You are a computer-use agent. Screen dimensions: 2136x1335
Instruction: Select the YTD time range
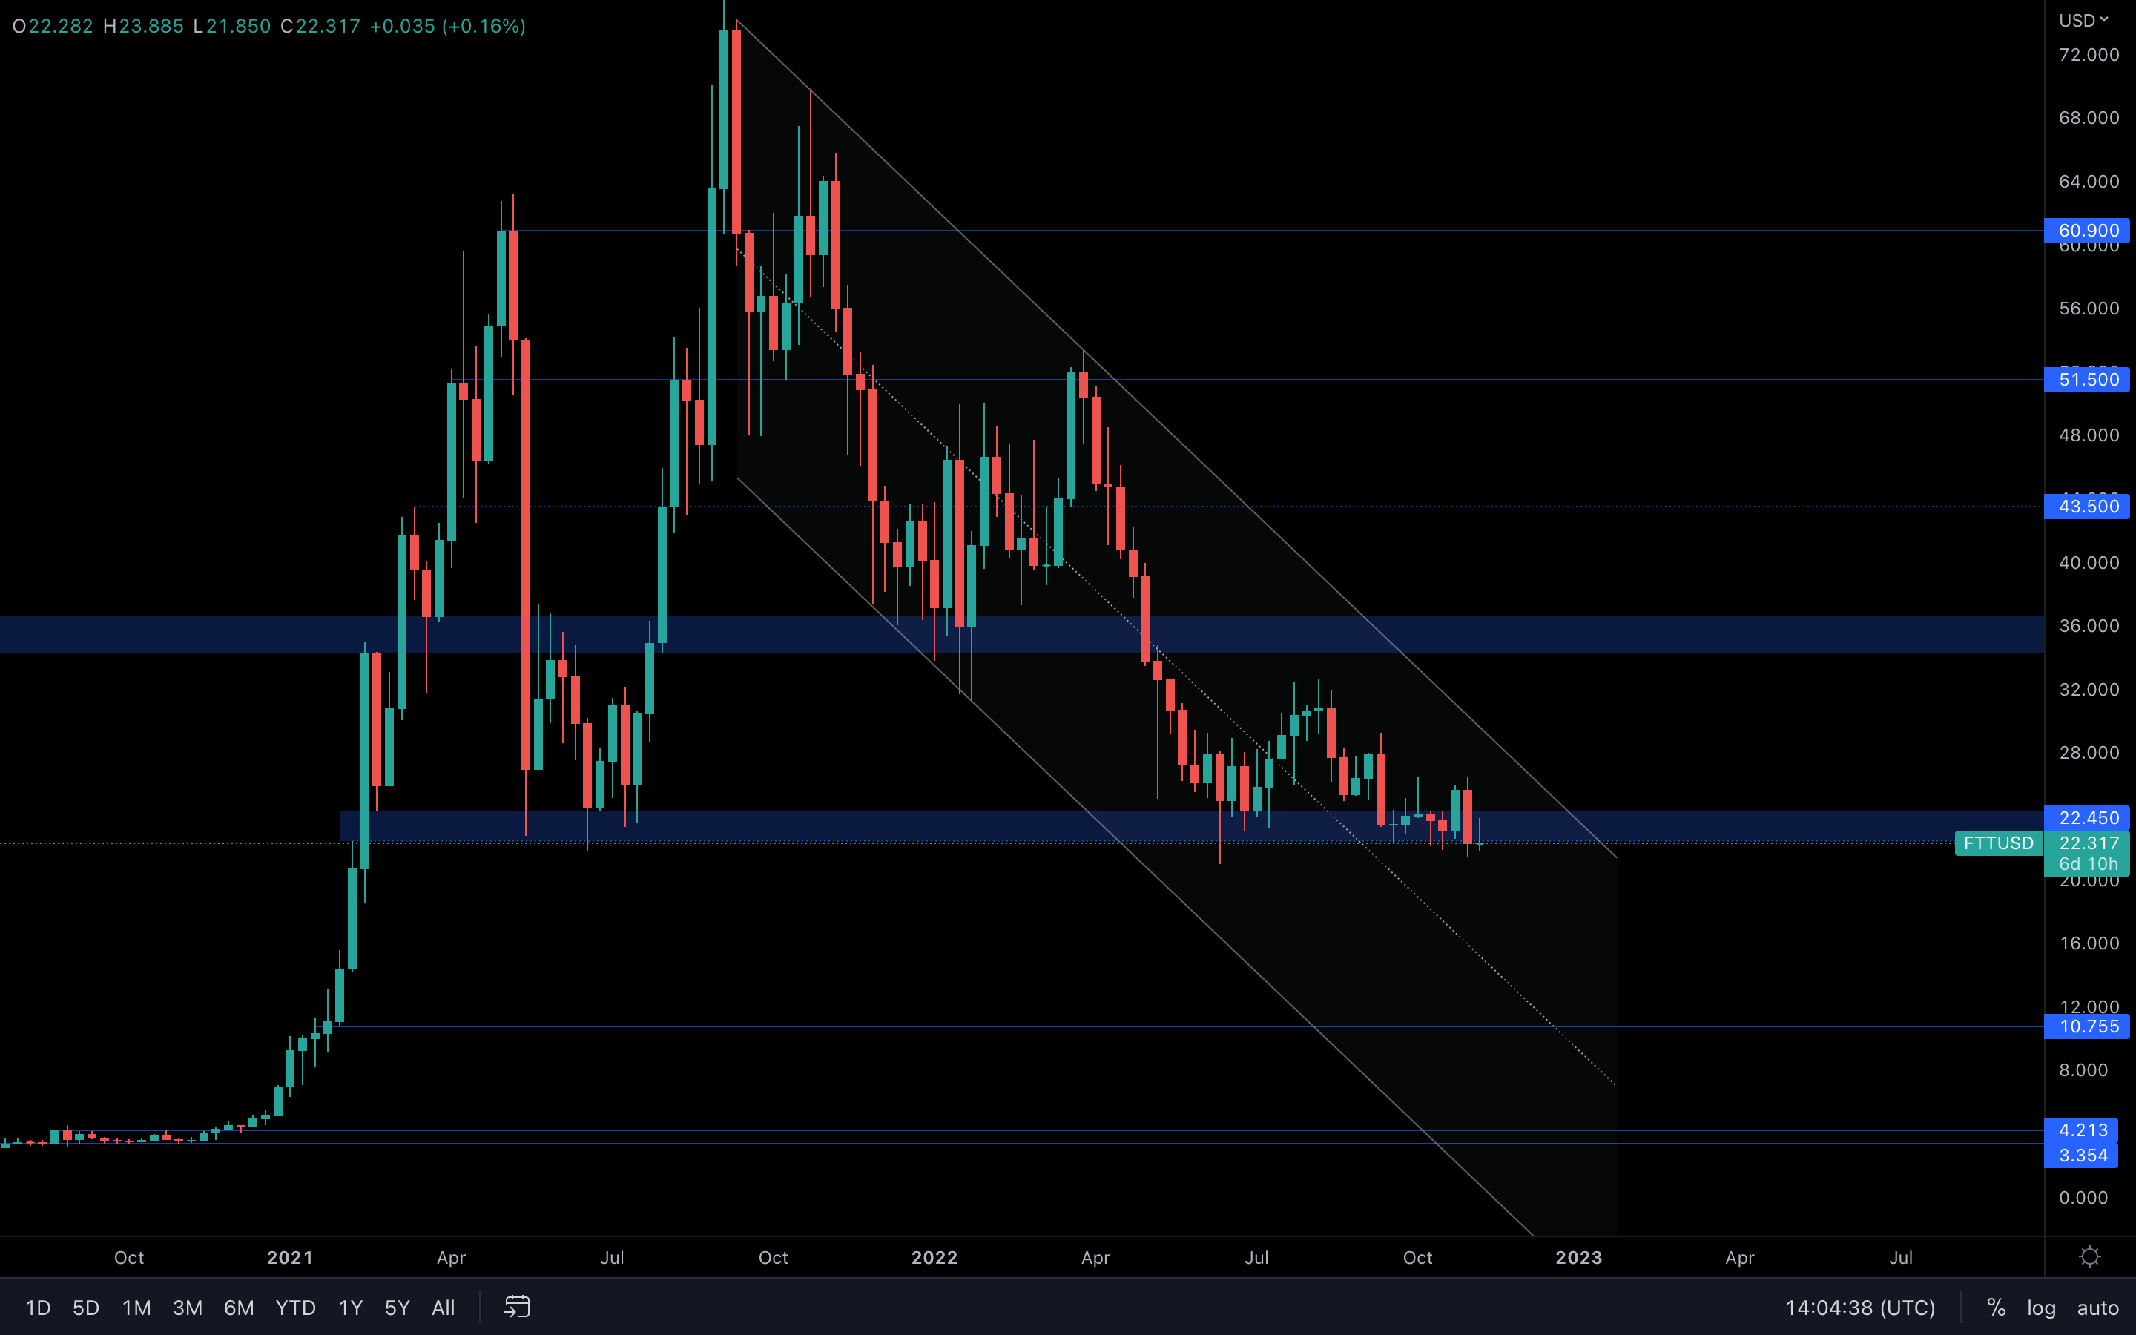pos(294,1308)
